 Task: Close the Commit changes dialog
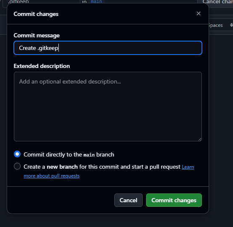[199, 13]
